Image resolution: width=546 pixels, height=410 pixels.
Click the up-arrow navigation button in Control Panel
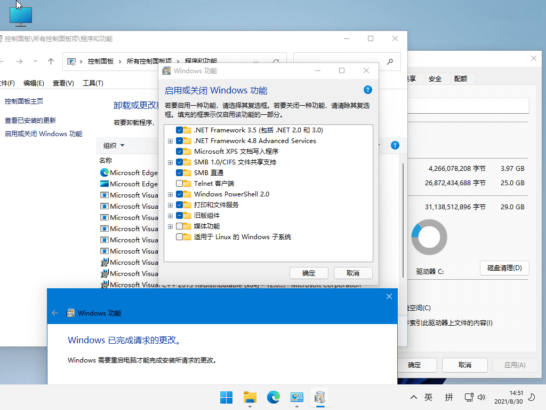point(51,61)
